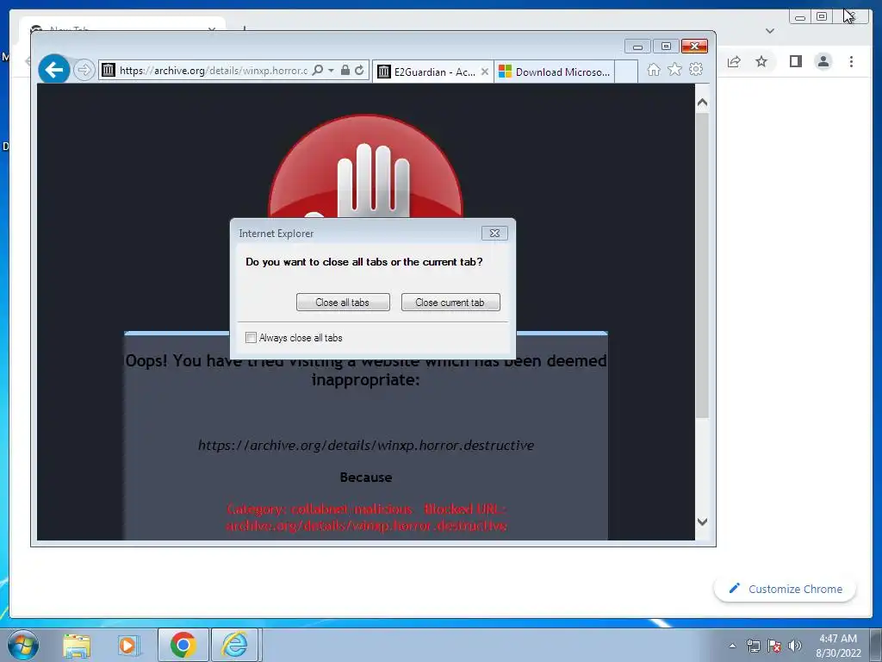Image resolution: width=882 pixels, height=662 pixels.
Task: Close the E2Guardian tab
Action: click(485, 72)
